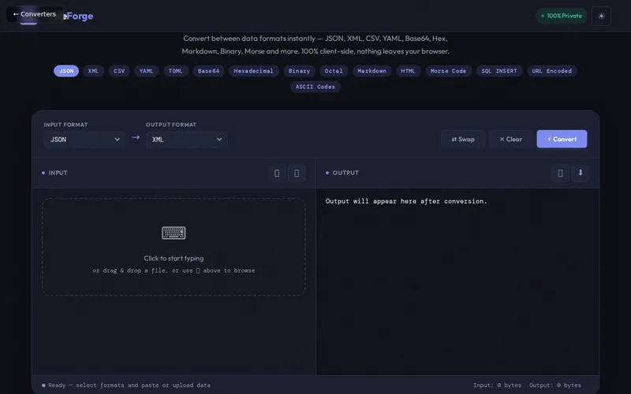Click the 'Input: 0 bytes' status text
This screenshot has height=394, width=631.
[x=497, y=385]
